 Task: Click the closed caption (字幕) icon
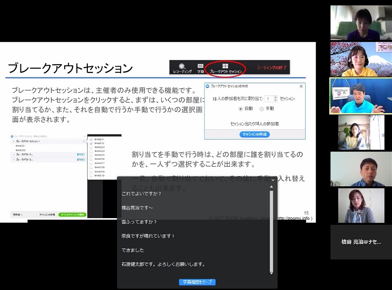pos(200,67)
